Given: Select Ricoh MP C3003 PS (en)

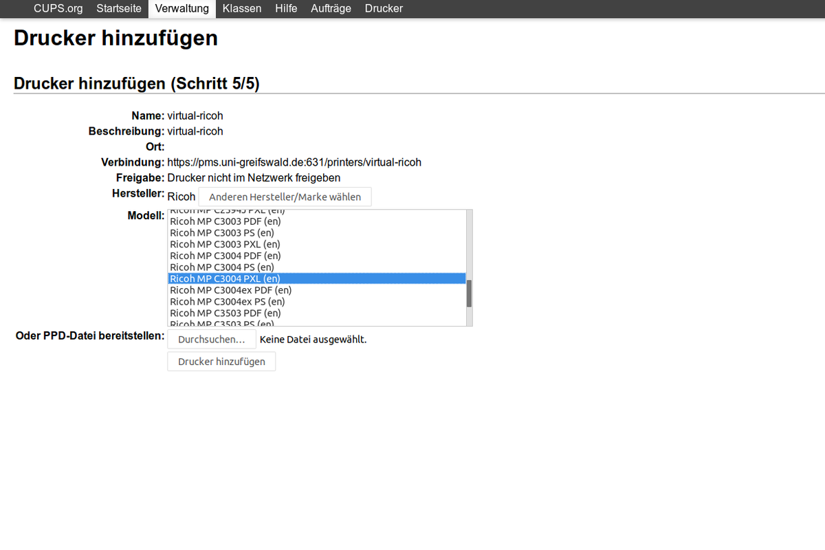Looking at the screenshot, I should click(222, 233).
